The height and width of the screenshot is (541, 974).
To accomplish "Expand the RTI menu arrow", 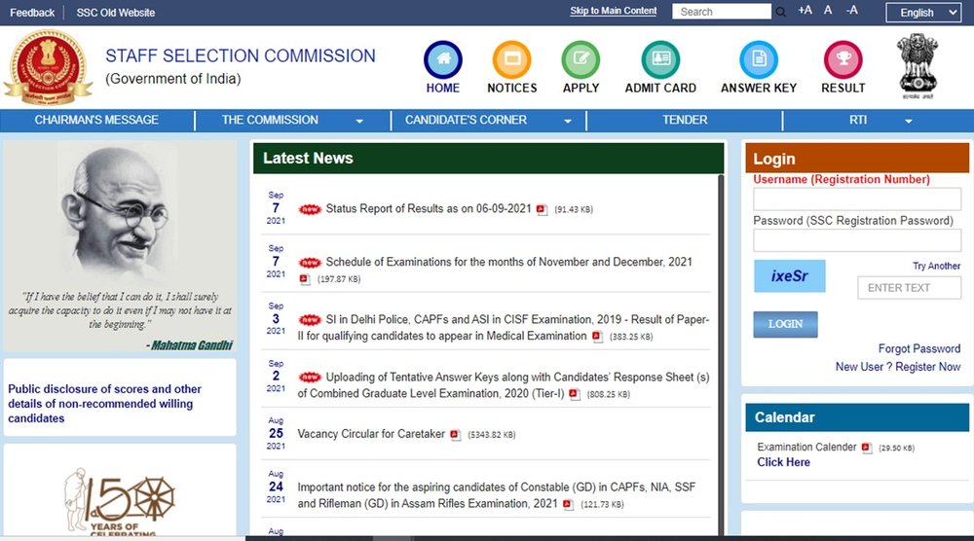I will pyautogui.click(x=909, y=121).
